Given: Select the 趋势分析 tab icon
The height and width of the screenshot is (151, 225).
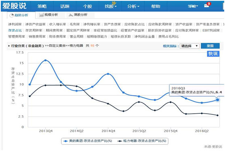Looking at the screenshot, I should click(x=11, y=15).
